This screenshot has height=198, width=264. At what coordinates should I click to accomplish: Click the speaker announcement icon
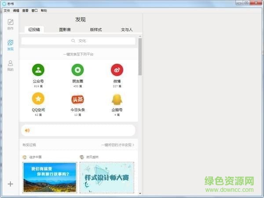(27, 130)
